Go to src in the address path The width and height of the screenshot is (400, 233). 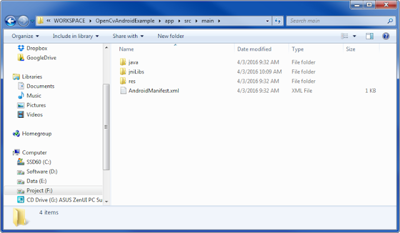tap(187, 21)
